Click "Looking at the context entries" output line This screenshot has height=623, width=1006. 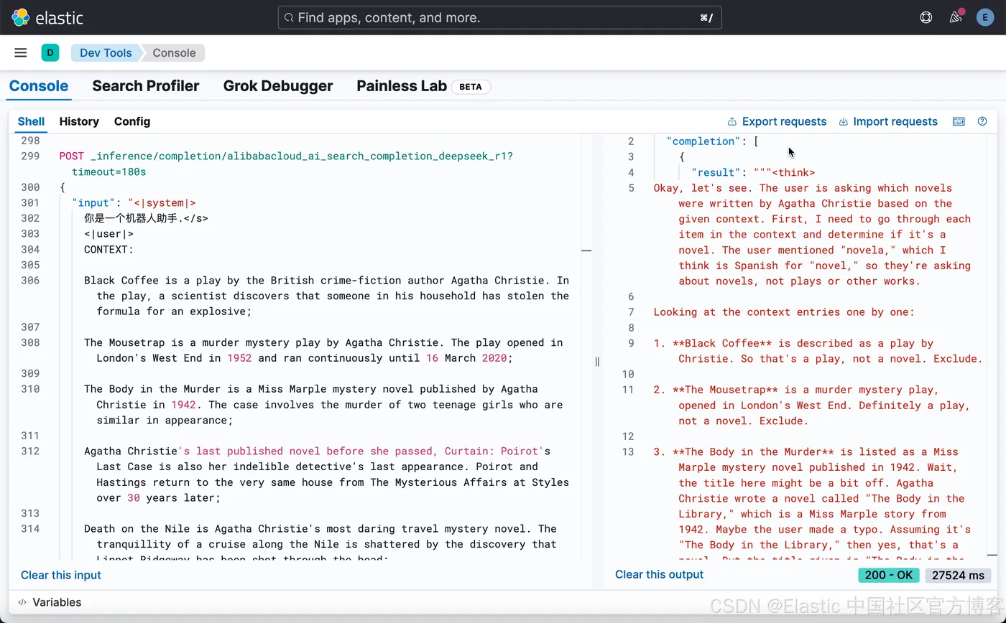pyautogui.click(x=784, y=311)
